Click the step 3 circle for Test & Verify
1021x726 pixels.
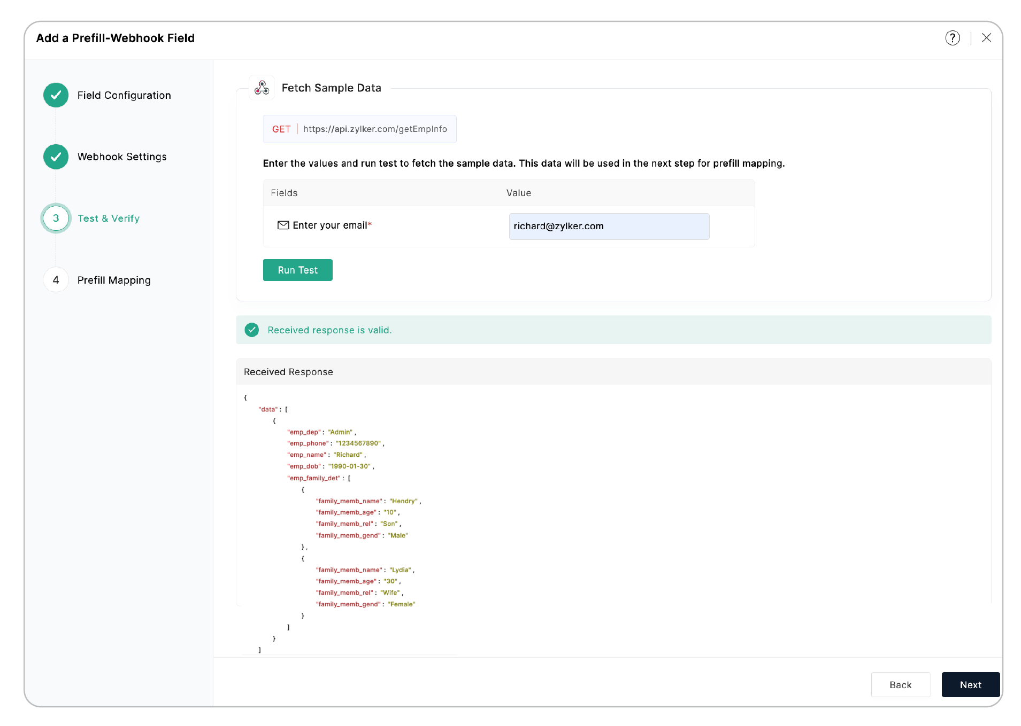click(x=56, y=218)
